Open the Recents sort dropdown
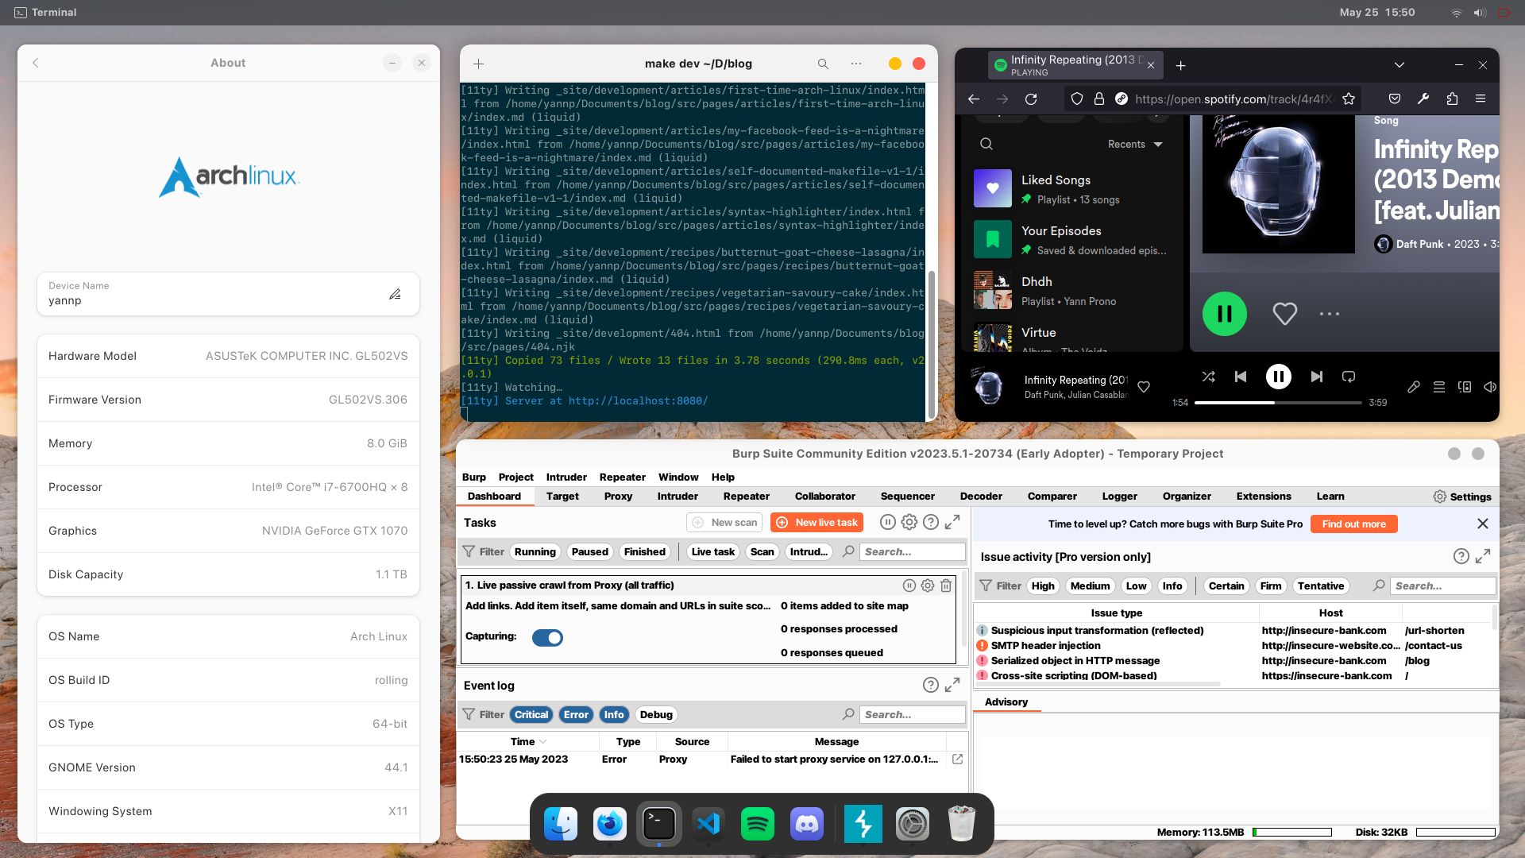The image size is (1525, 858). (1135, 144)
